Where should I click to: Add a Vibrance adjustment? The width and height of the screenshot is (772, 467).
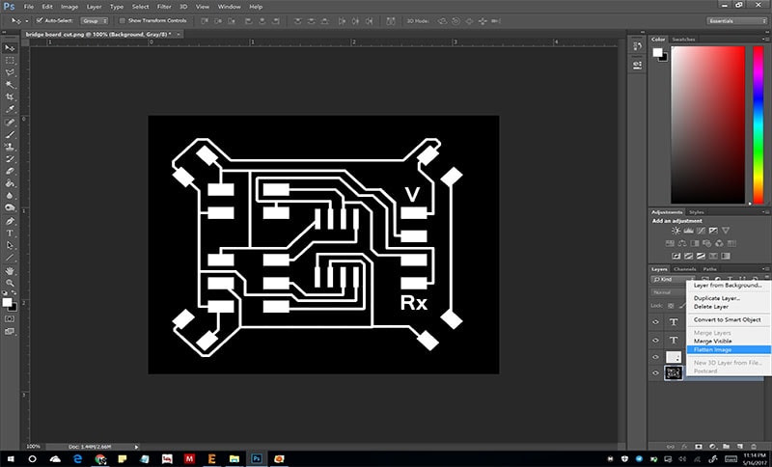click(x=726, y=231)
